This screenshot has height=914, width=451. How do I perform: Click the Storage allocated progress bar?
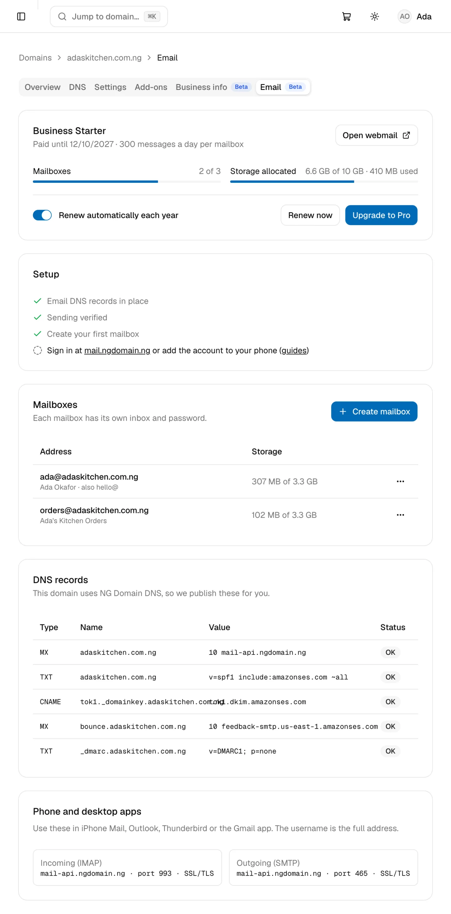324,181
